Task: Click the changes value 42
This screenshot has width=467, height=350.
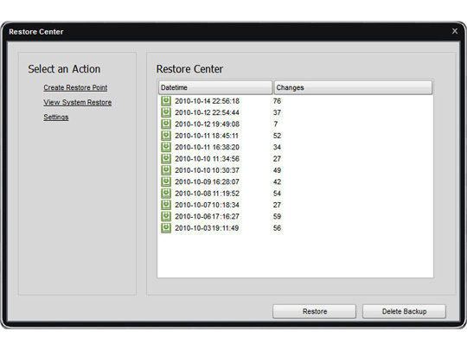Action: click(277, 181)
